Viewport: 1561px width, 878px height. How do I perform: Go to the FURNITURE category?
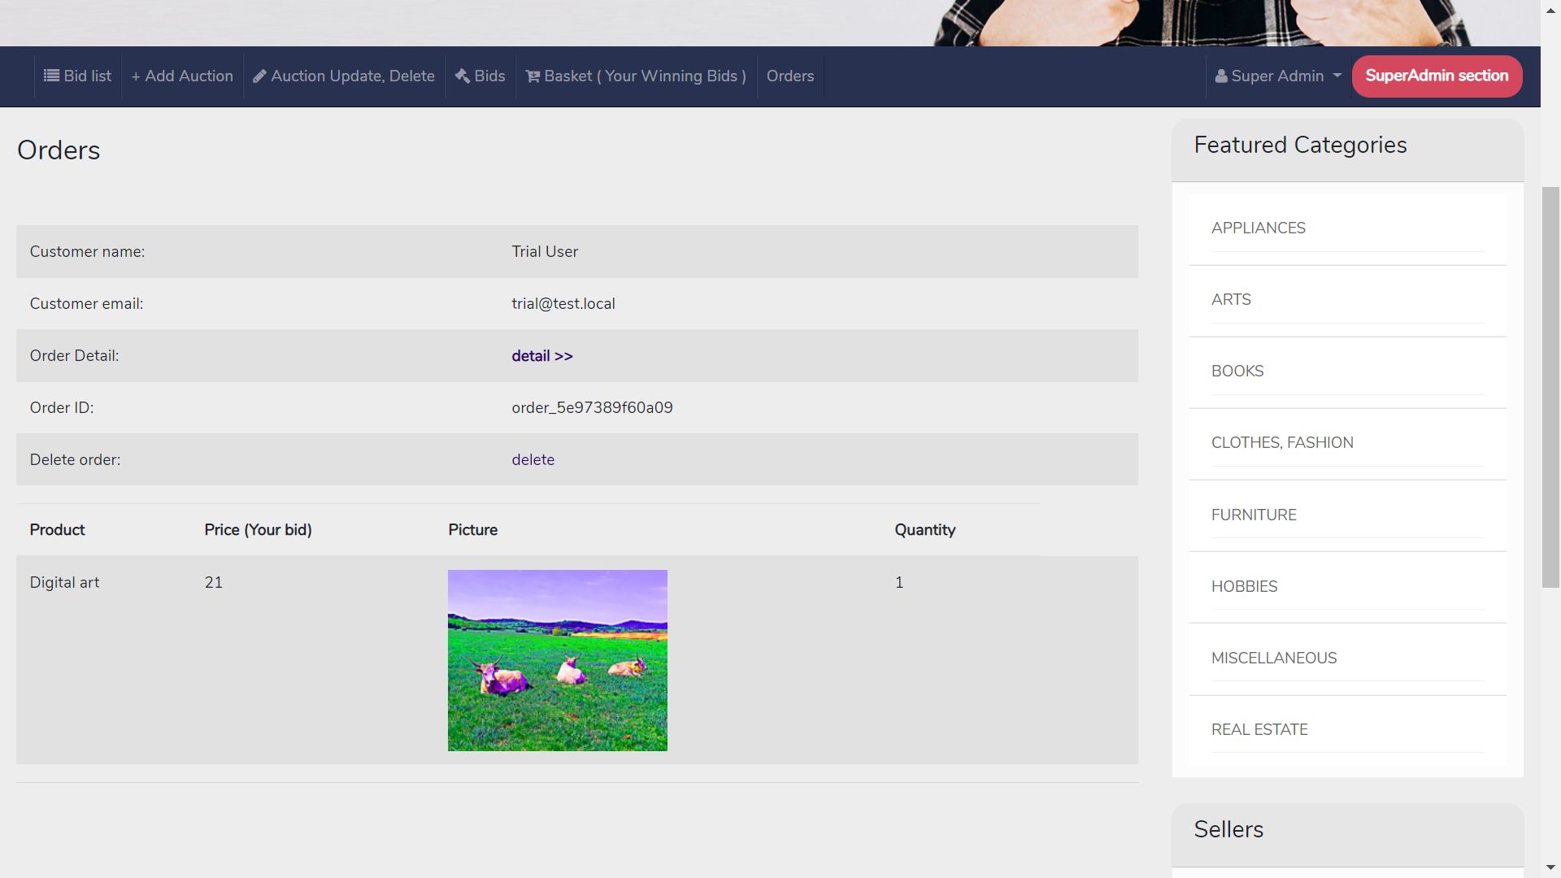(1253, 515)
